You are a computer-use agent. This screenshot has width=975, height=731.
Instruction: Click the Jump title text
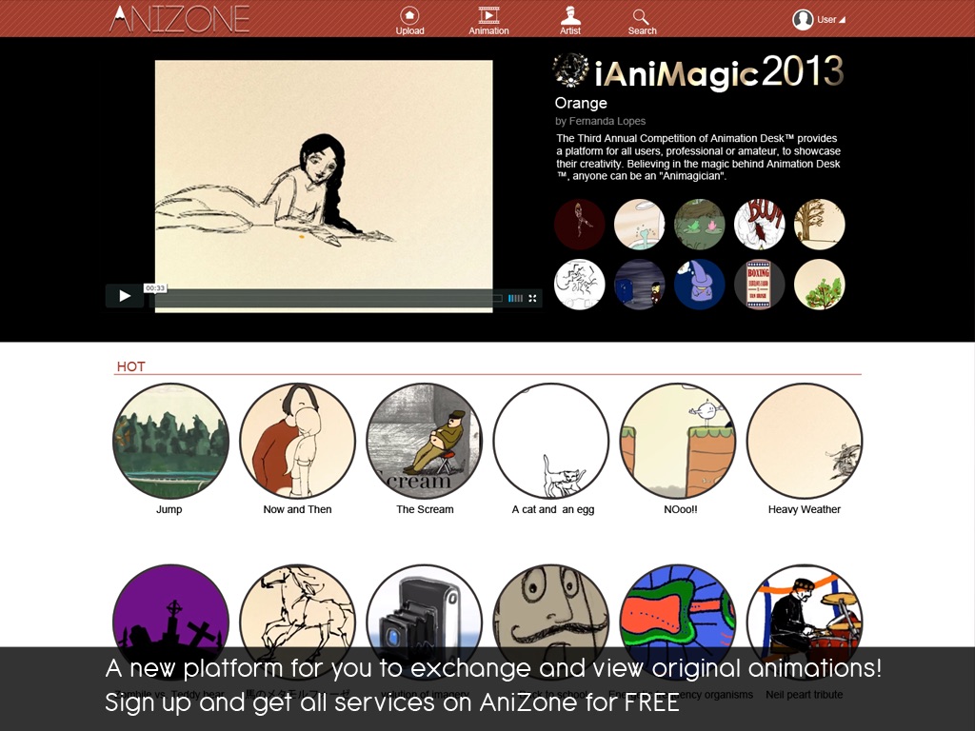(x=169, y=510)
